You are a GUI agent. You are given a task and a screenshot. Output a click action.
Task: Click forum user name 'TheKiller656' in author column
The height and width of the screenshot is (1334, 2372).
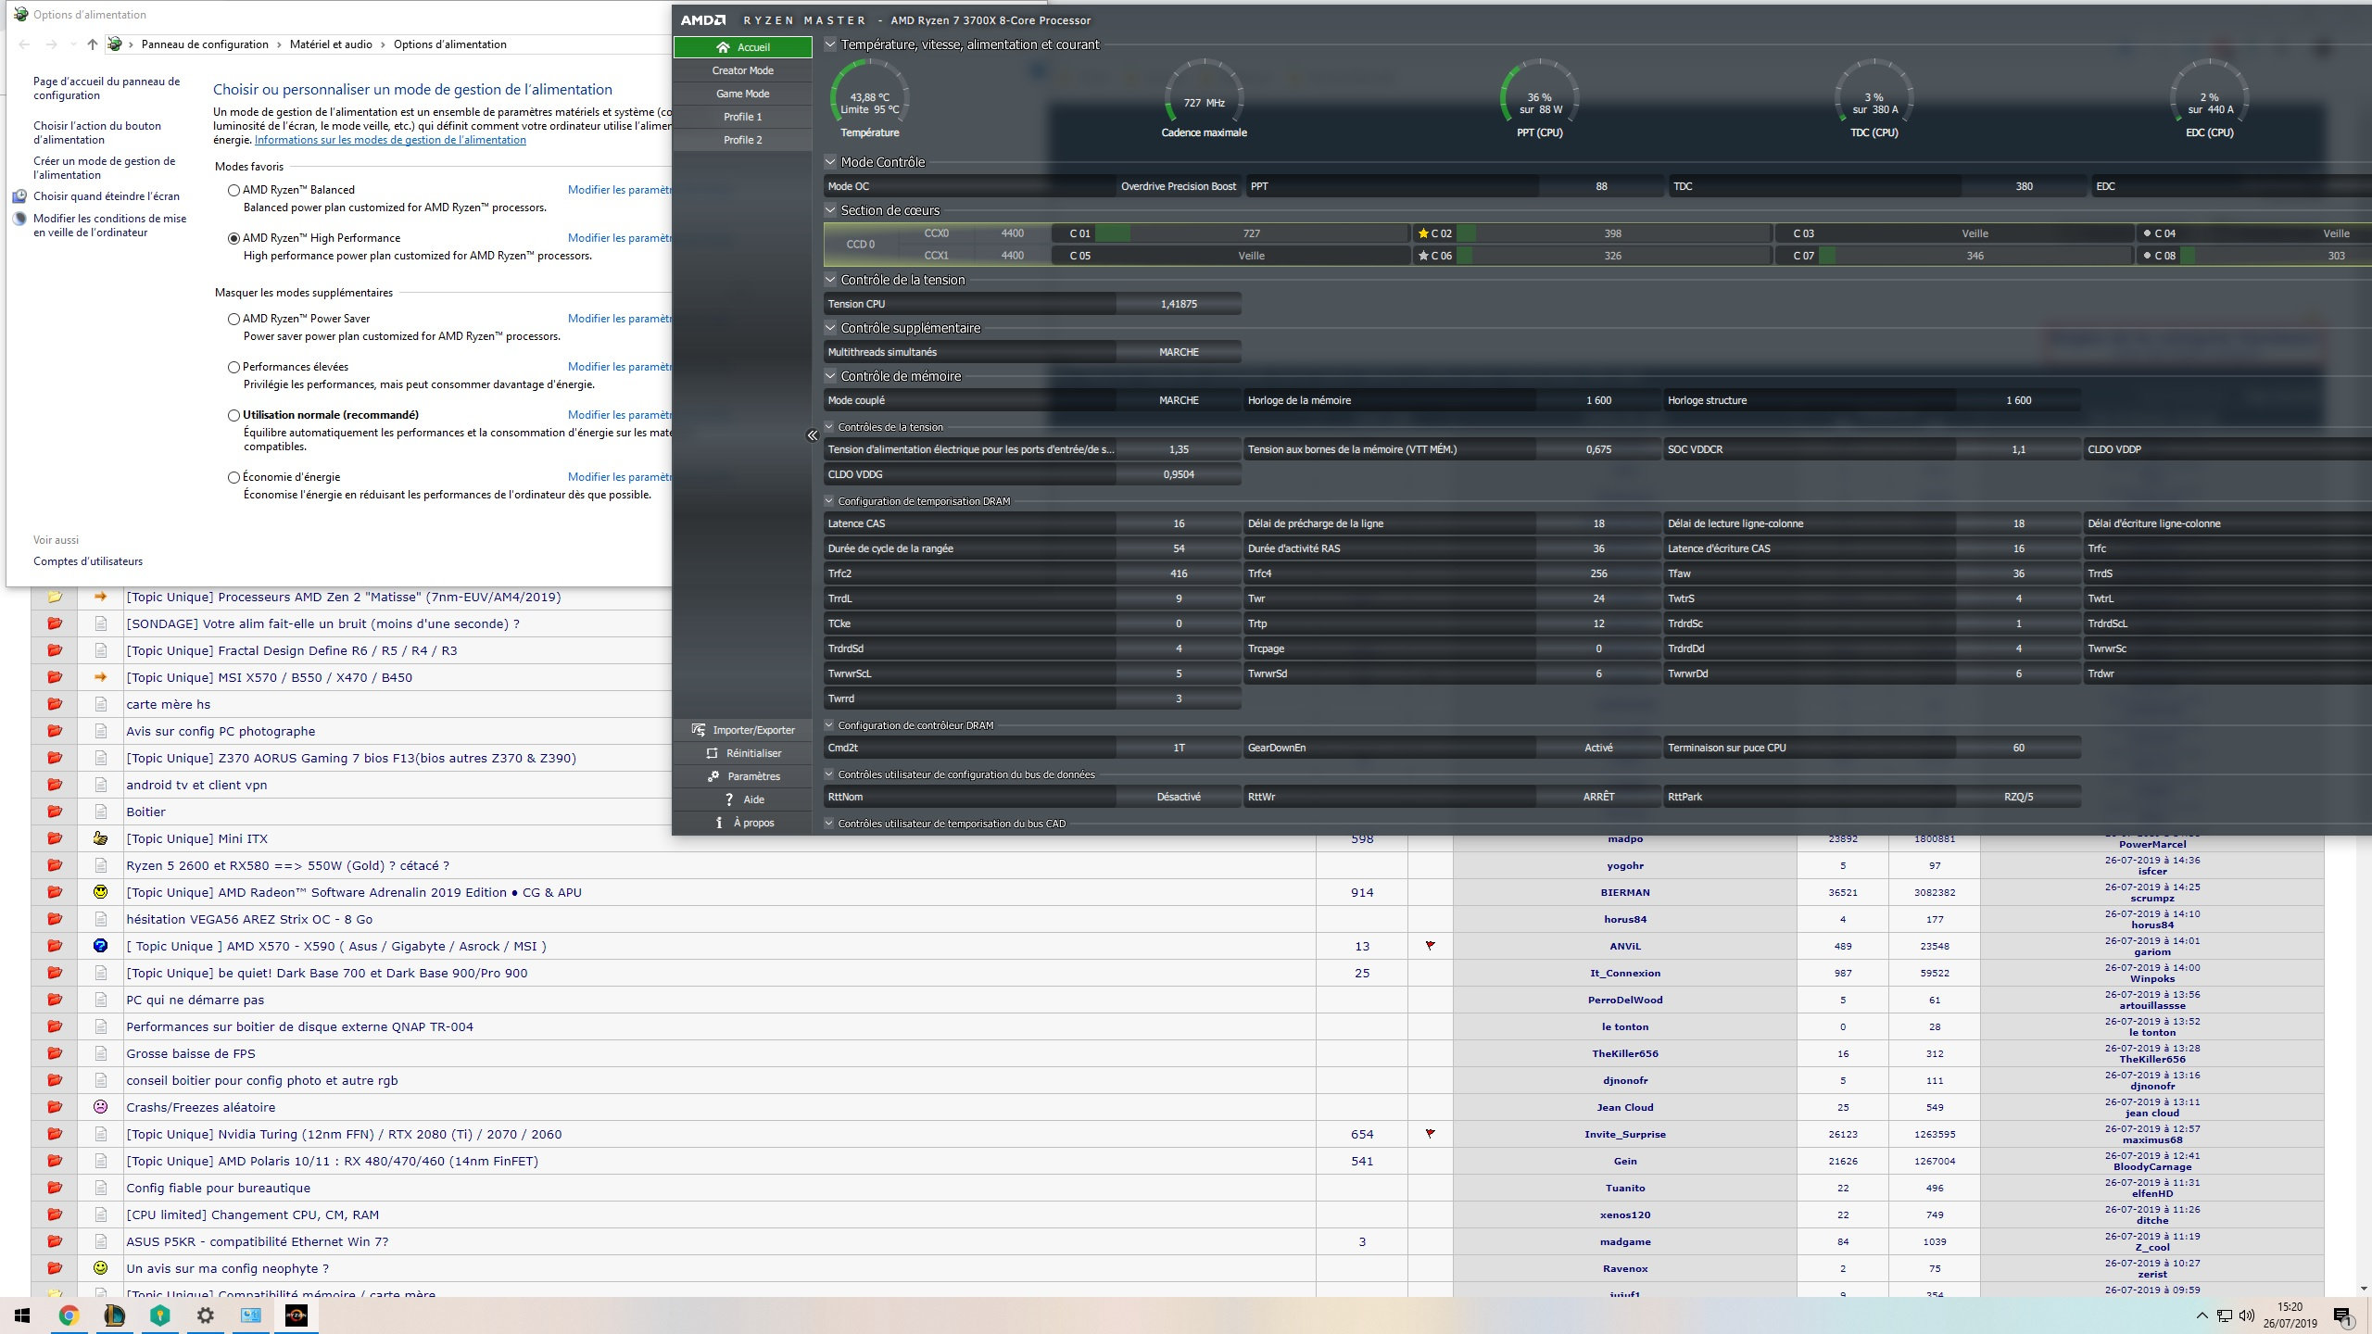click(x=1625, y=1053)
